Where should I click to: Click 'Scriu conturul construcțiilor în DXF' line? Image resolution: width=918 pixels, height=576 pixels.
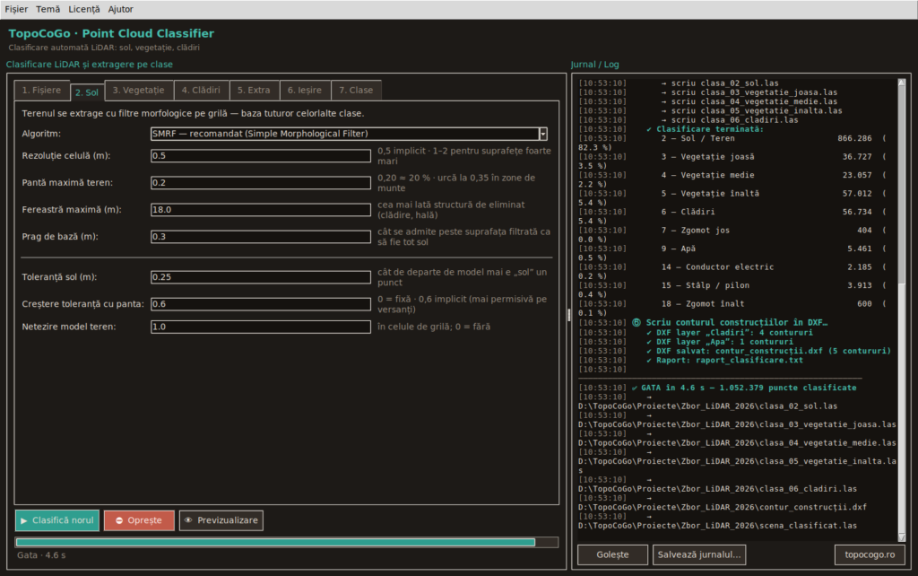coord(730,323)
